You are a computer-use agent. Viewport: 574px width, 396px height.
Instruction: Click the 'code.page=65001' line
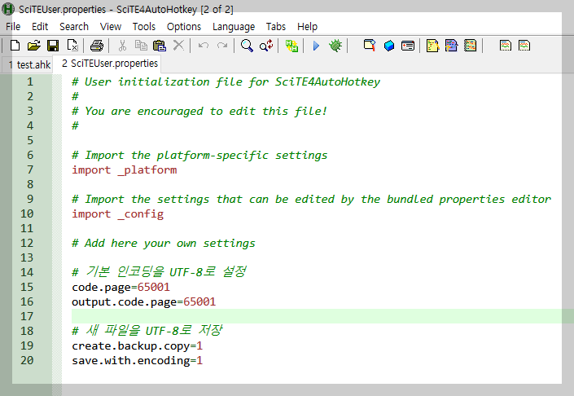pos(120,287)
